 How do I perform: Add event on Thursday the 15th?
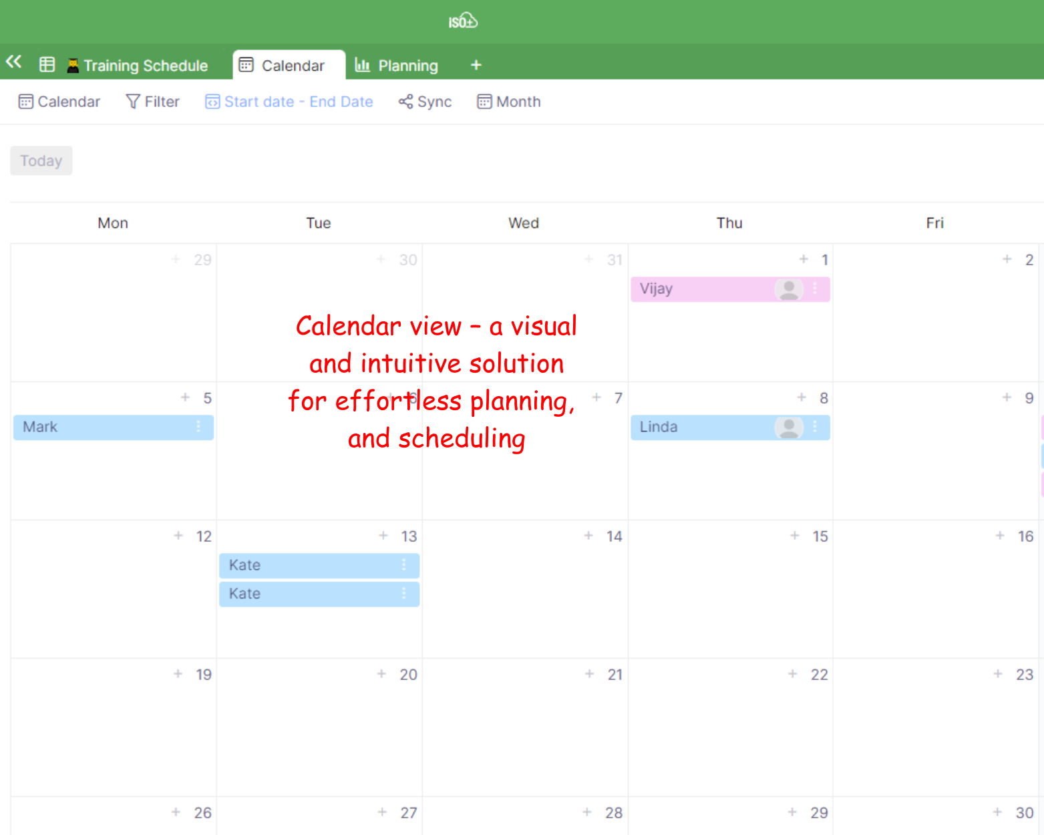[x=795, y=536]
